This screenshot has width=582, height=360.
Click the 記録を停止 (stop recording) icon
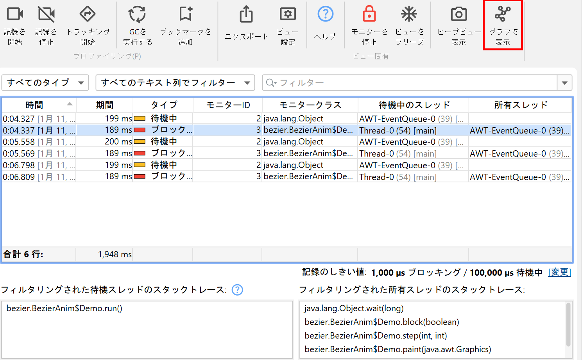click(46, 14)
